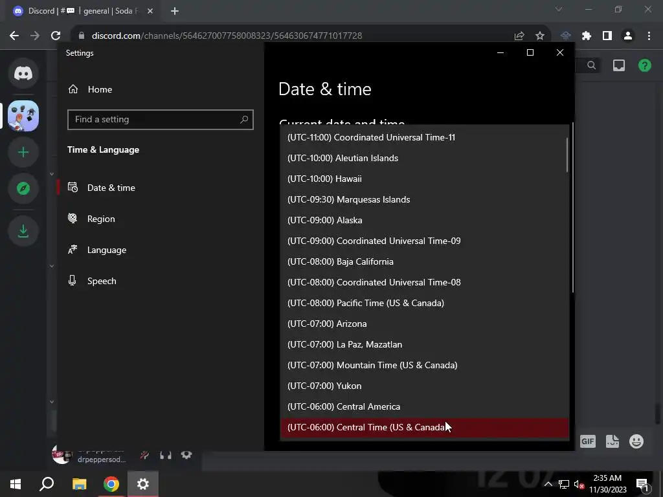Toggle Discord headphones deafen icon
The height and width of the screenshot is (497, 663).
[166, 455]
